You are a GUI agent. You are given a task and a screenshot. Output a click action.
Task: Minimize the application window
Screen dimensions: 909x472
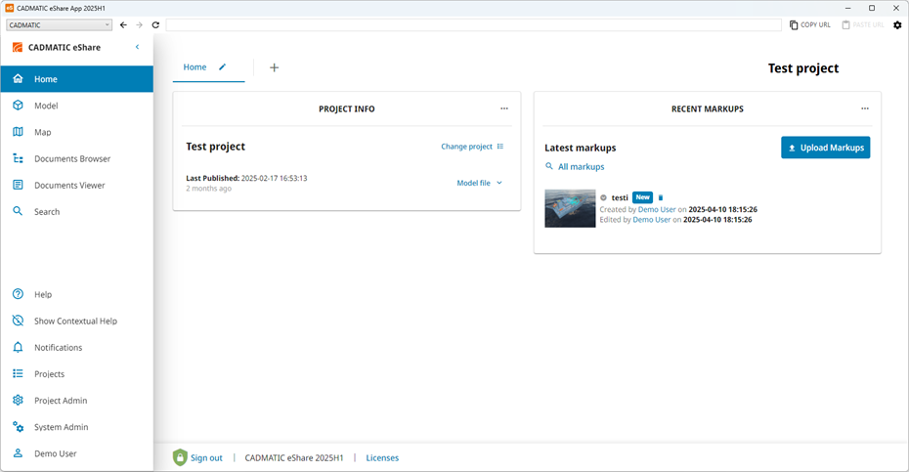pyautogui.click(x=847, y=8)
